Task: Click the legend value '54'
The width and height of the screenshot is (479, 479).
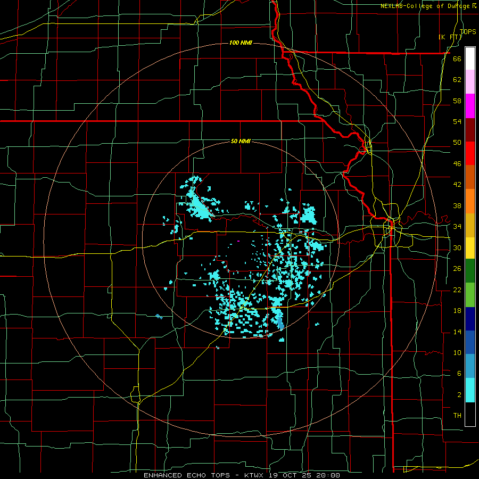Action: click(457, 121)
